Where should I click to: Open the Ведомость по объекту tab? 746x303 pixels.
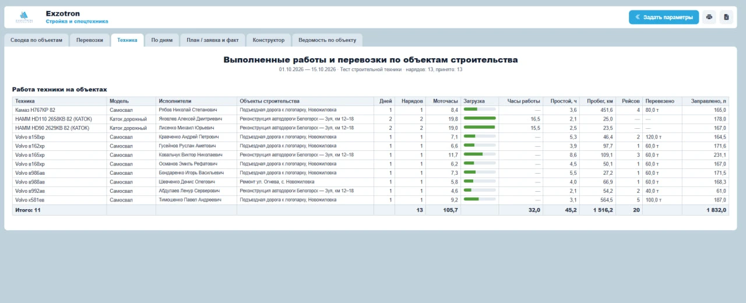(327, 40)
